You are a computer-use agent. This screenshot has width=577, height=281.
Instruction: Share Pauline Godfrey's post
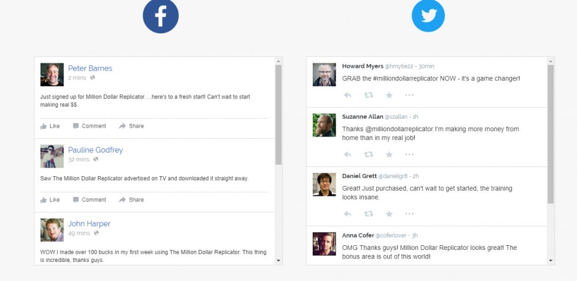pyautogui.click(x=132, y=200)
